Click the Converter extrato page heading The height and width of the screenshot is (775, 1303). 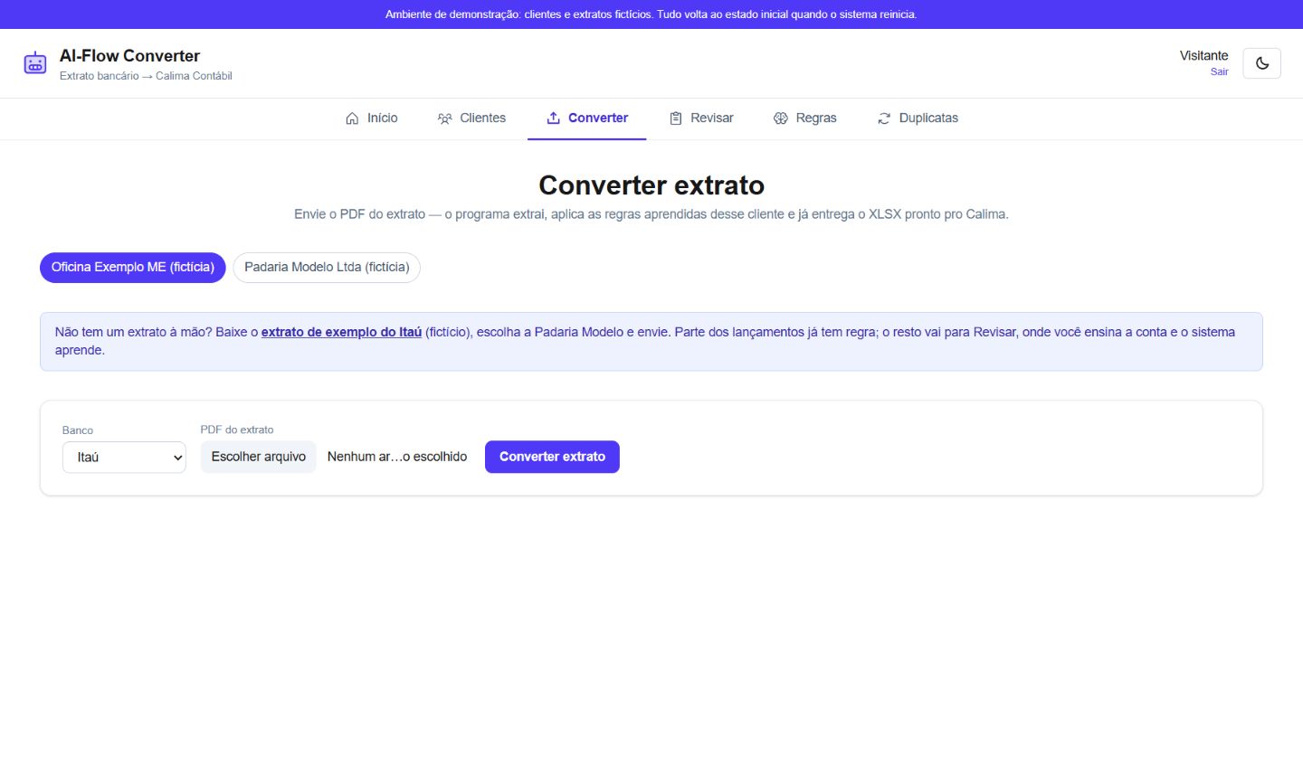click(x=651, y=185)
